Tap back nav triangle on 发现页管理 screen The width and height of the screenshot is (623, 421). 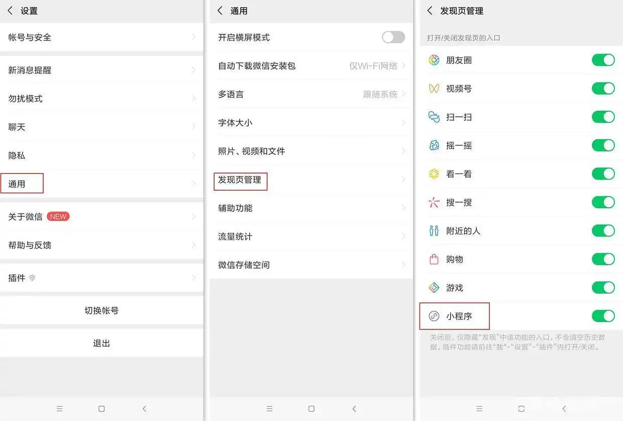pos(564,409)
